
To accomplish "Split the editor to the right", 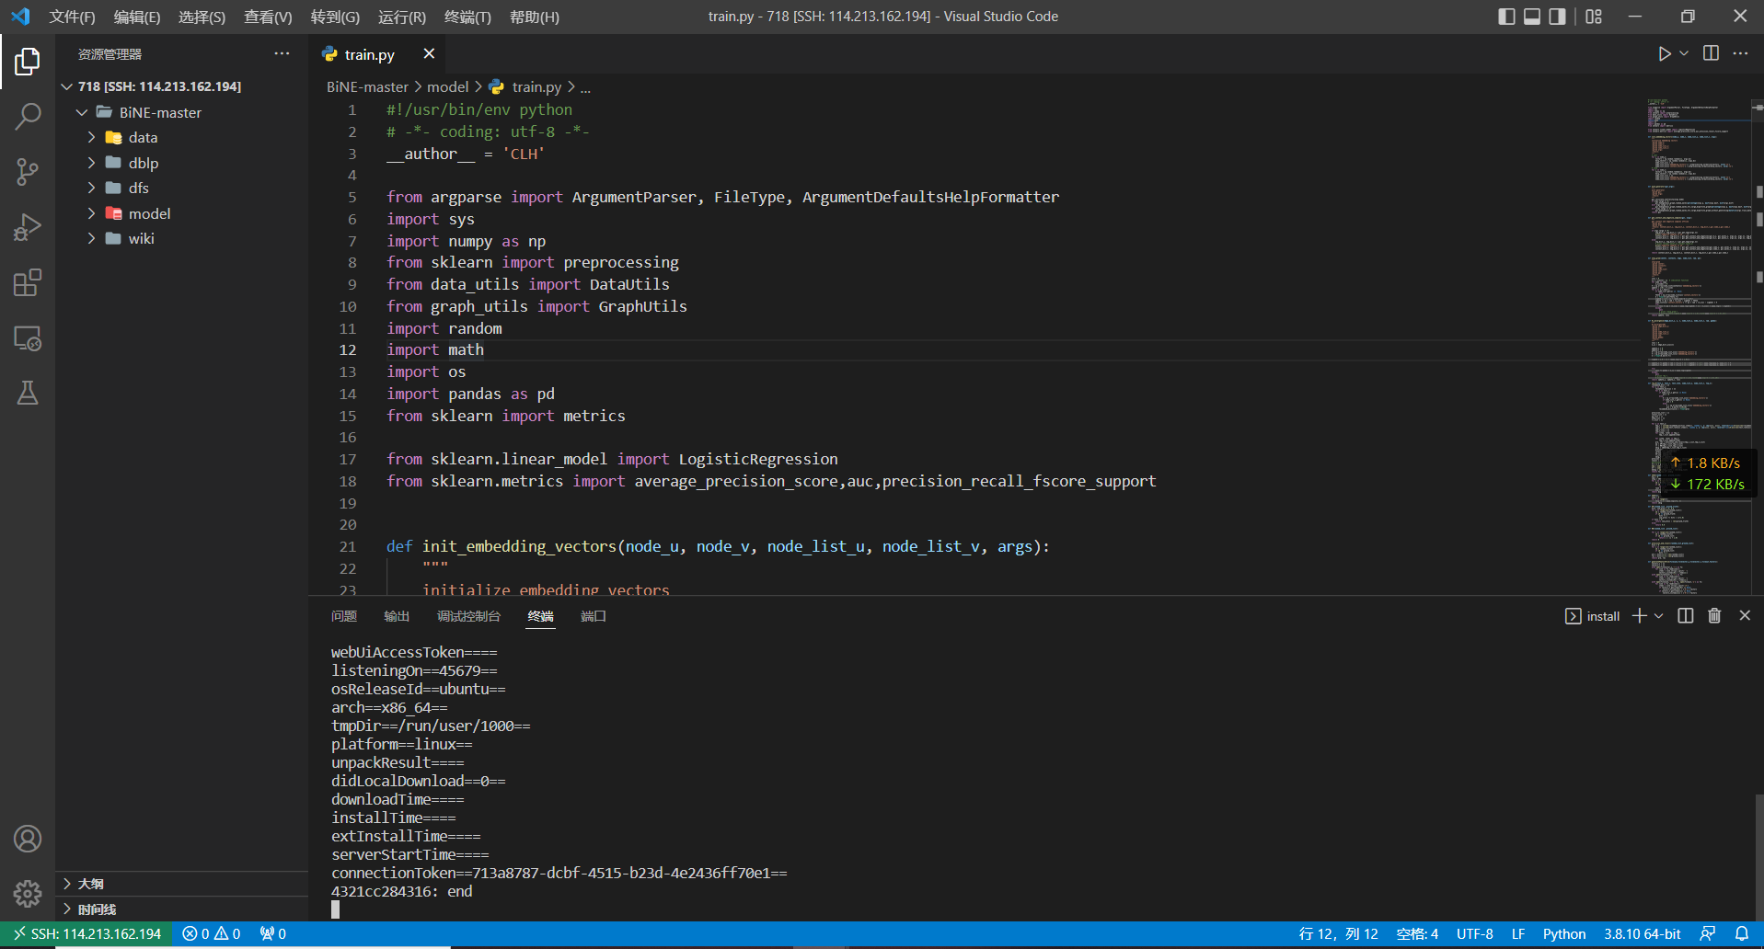I will coord(1711,53).
